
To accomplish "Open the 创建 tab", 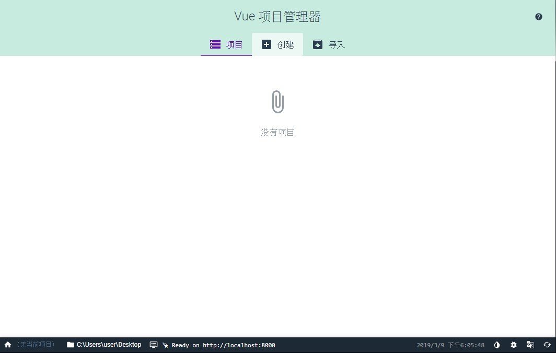I will [277, 44].
